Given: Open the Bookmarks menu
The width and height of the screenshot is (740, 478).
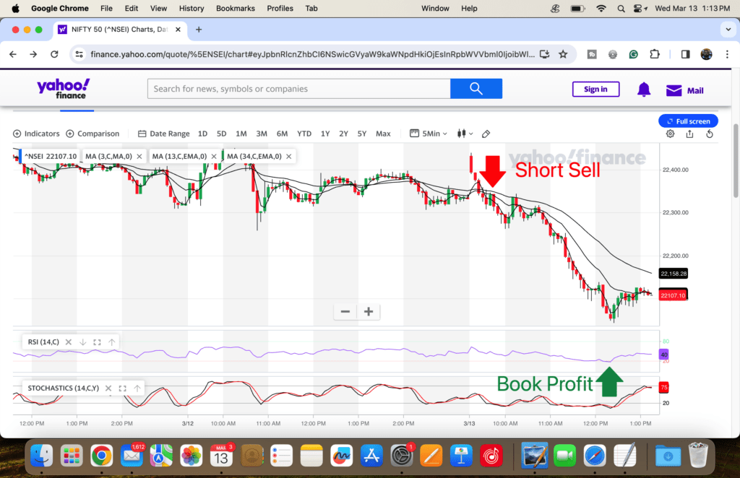Looking at the screenshot, I should 235,9.
